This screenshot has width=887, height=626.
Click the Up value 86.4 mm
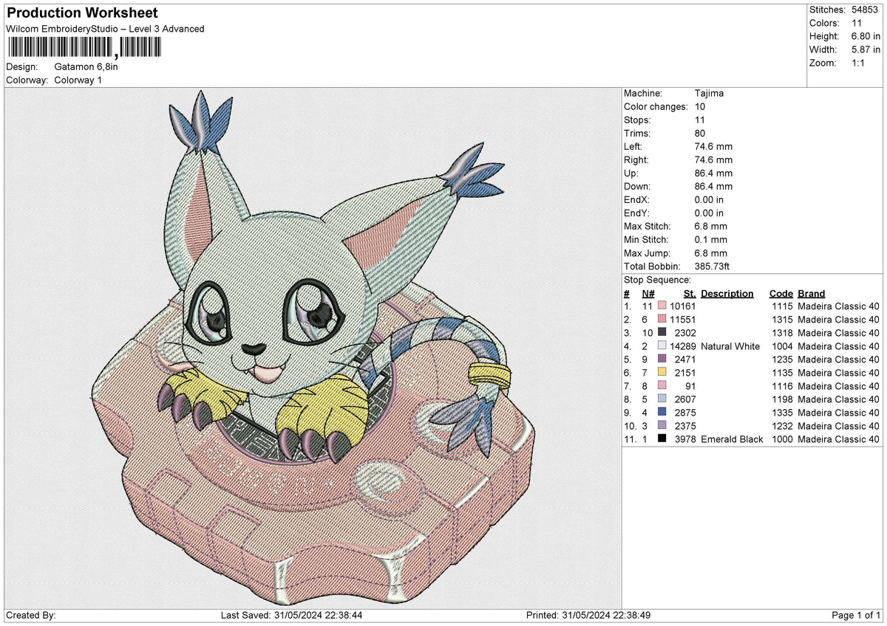coord(713,173)
